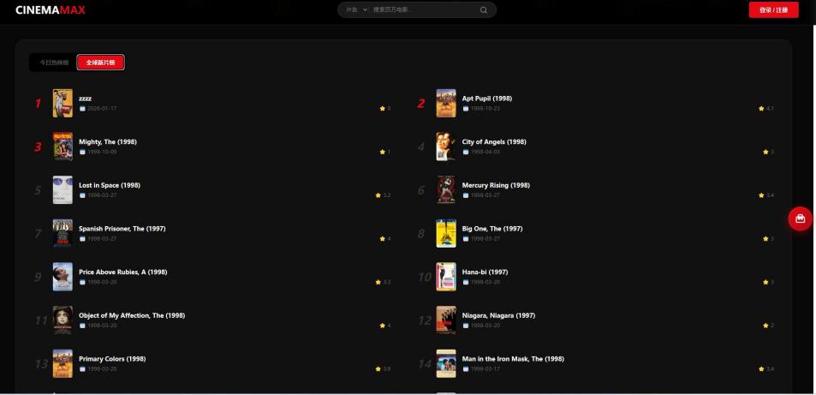Click the Big One, The (1997) poster
Screen dimensions: 816x395
coord(446,233)
